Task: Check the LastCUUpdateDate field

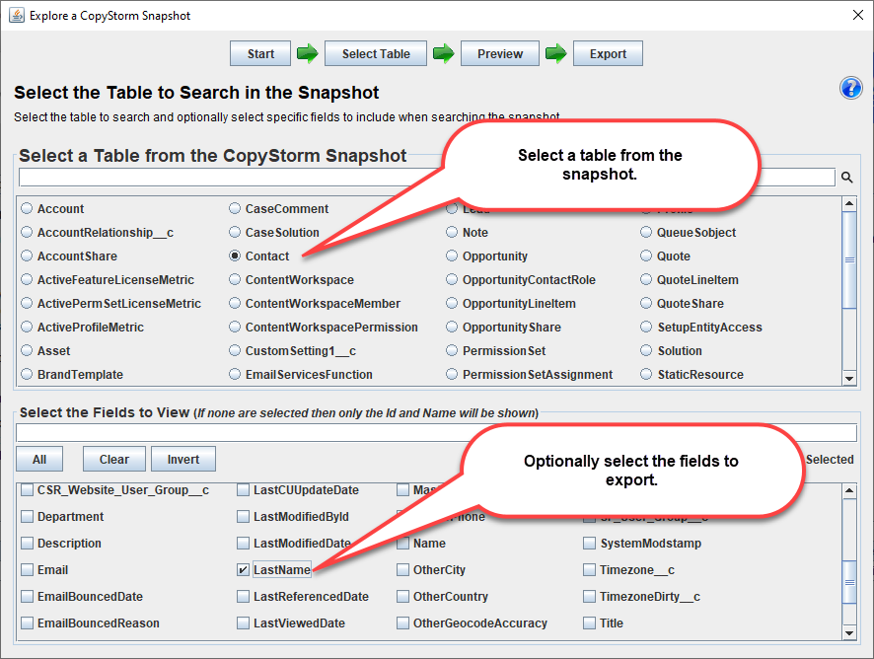Action: (243, 490)
